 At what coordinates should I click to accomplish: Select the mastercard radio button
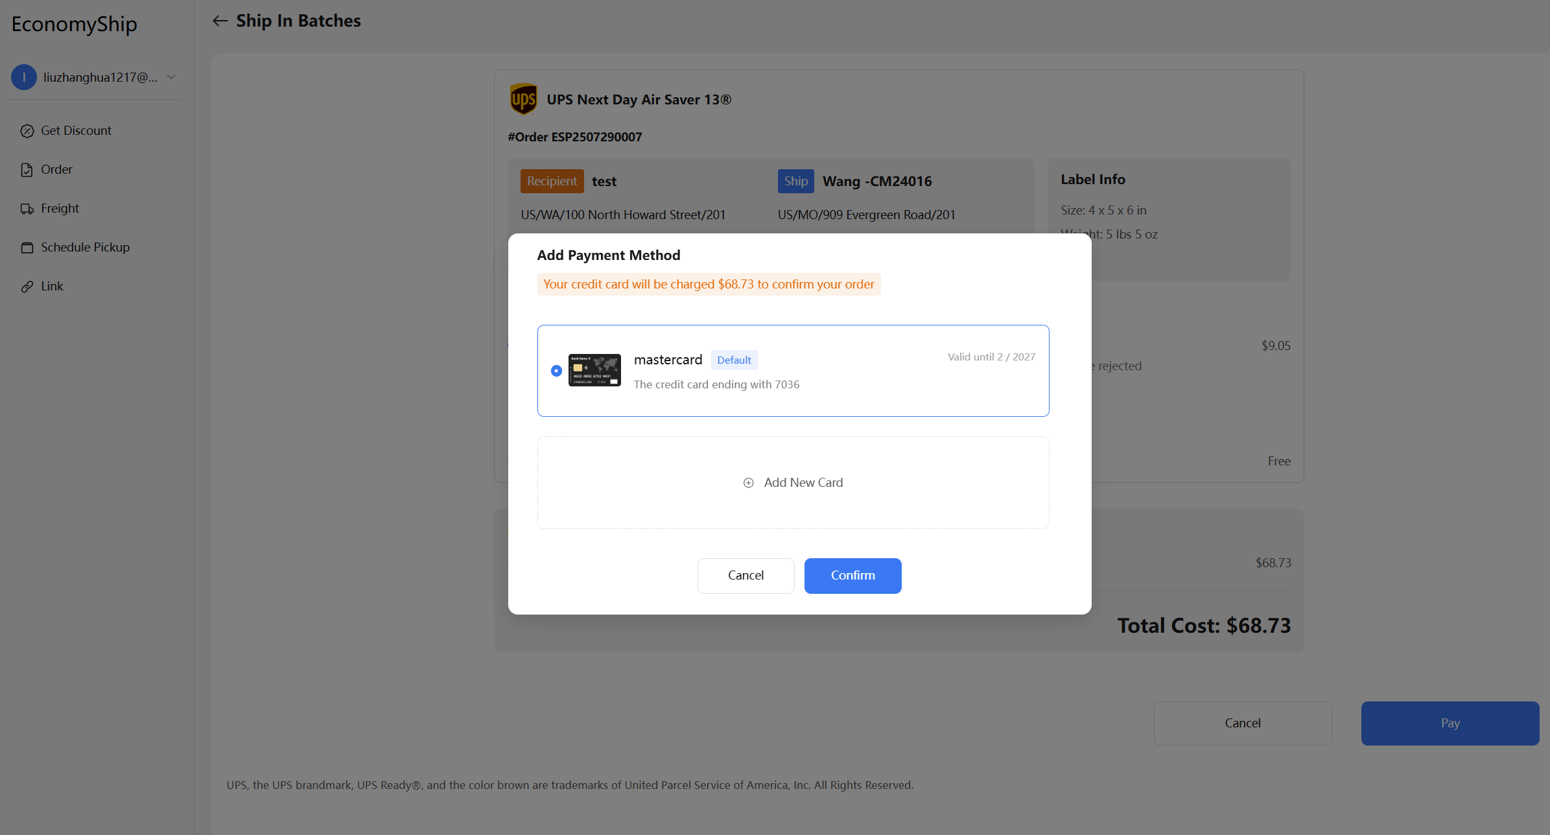point(556,371)
